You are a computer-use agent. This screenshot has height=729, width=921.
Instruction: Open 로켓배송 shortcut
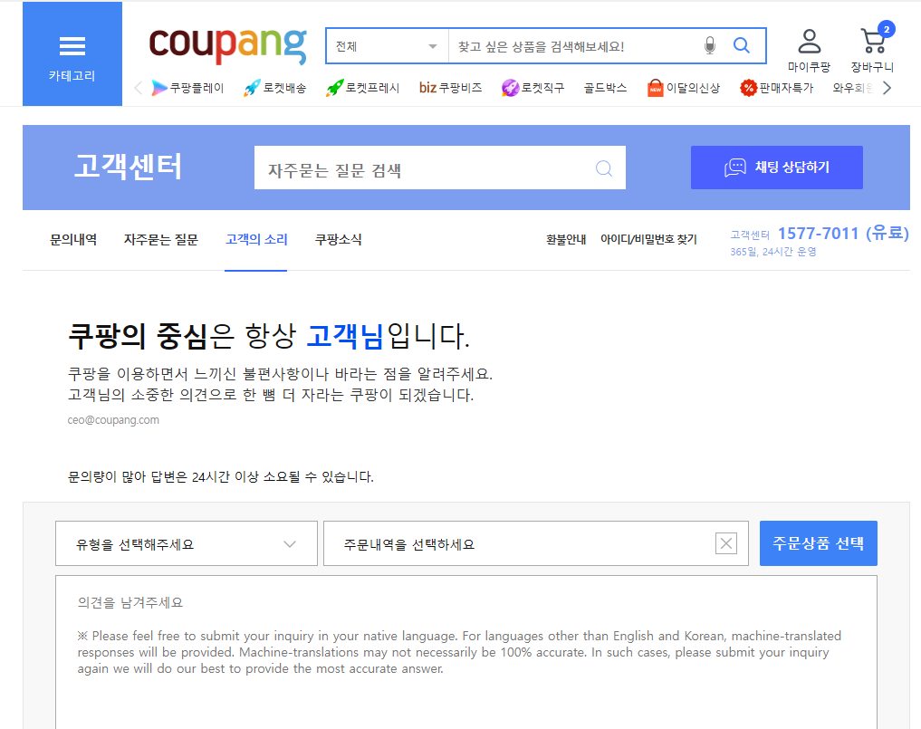tap(275, 88)
